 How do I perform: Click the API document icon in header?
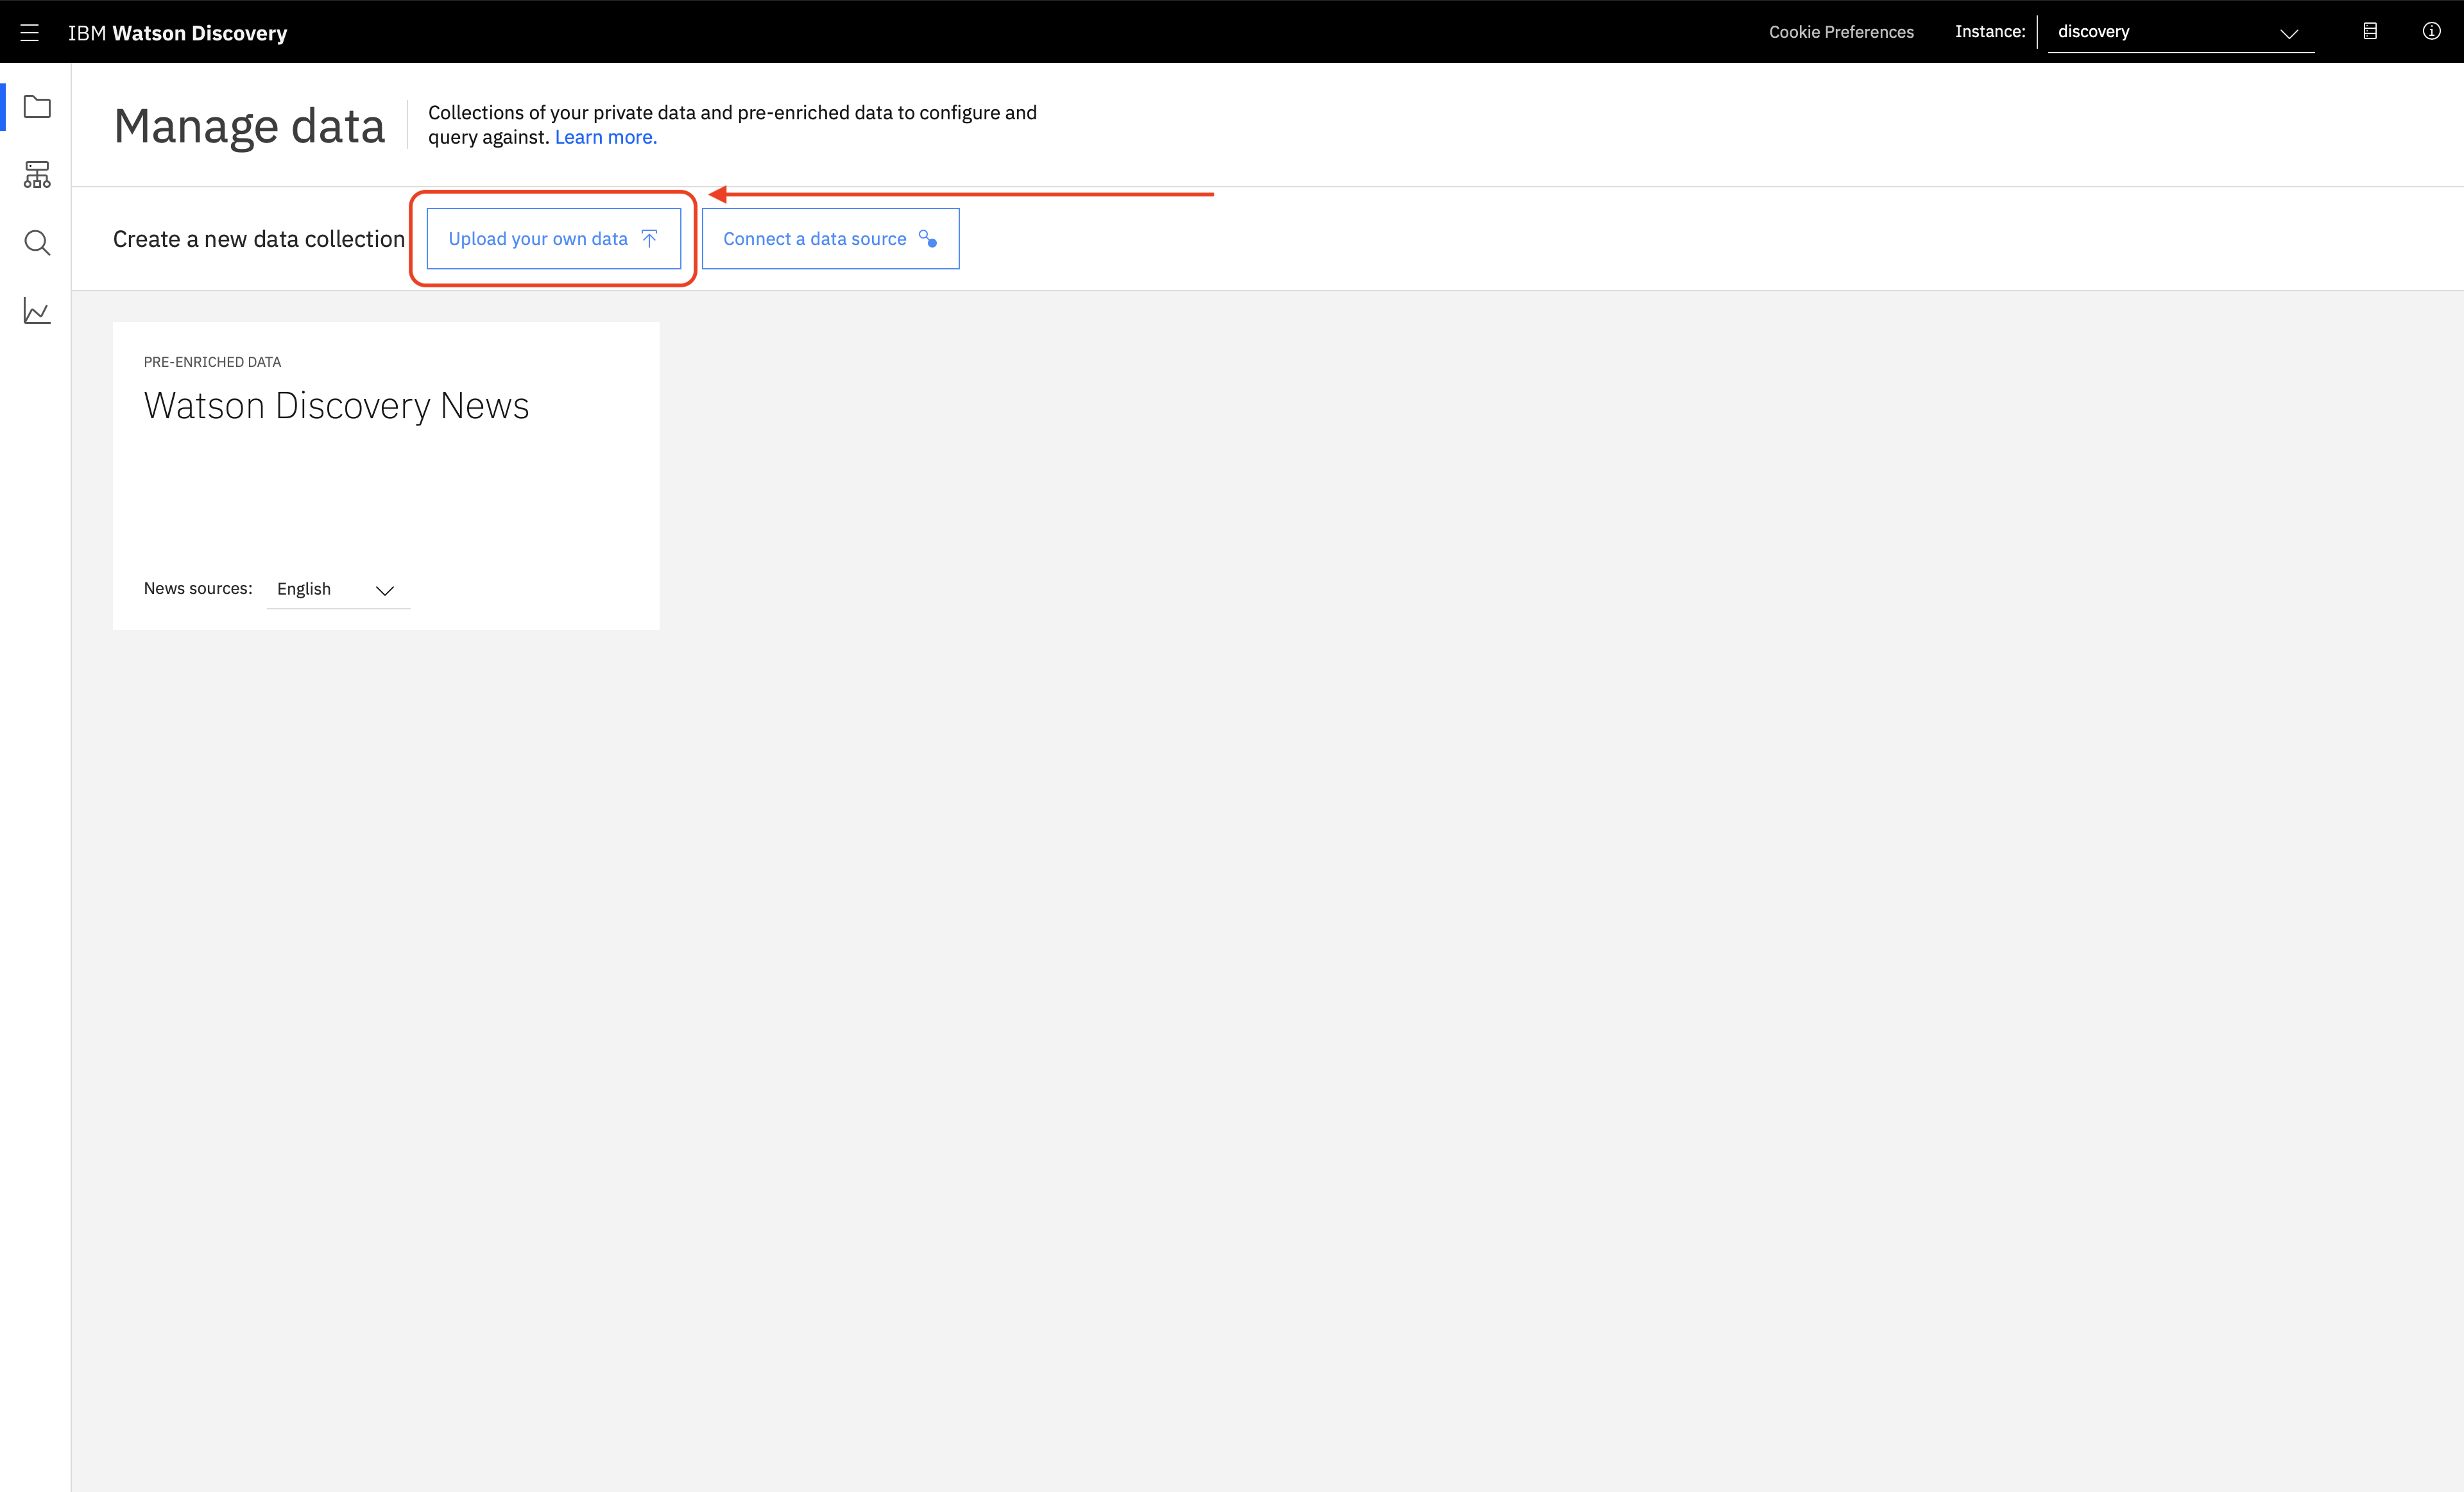[2369, 31]
